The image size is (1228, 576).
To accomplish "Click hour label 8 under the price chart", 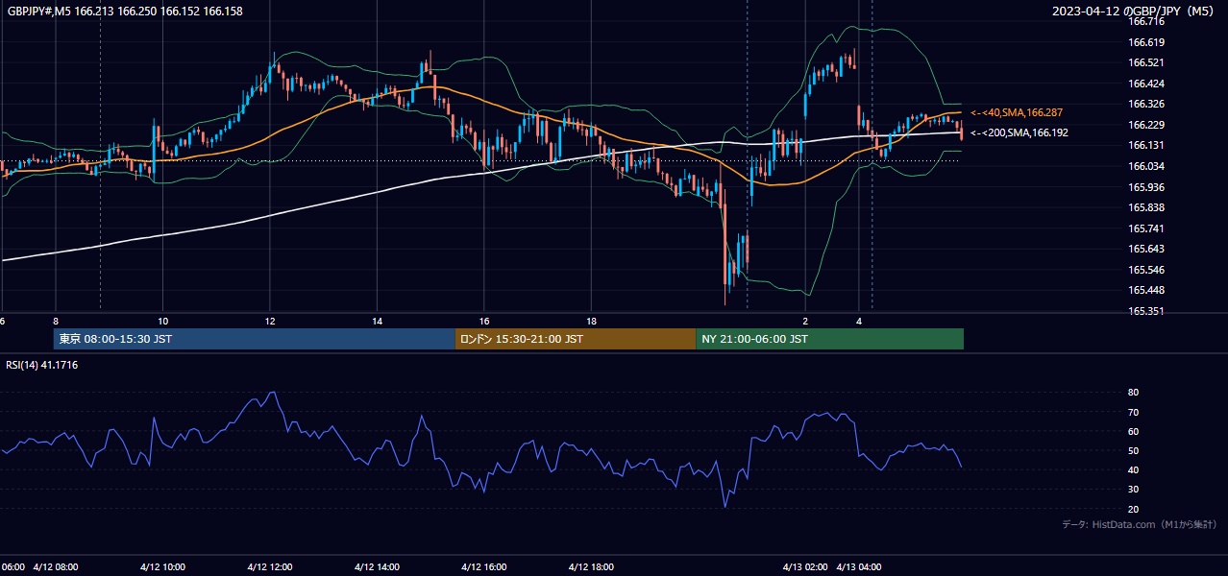I will tap(56, 321).
